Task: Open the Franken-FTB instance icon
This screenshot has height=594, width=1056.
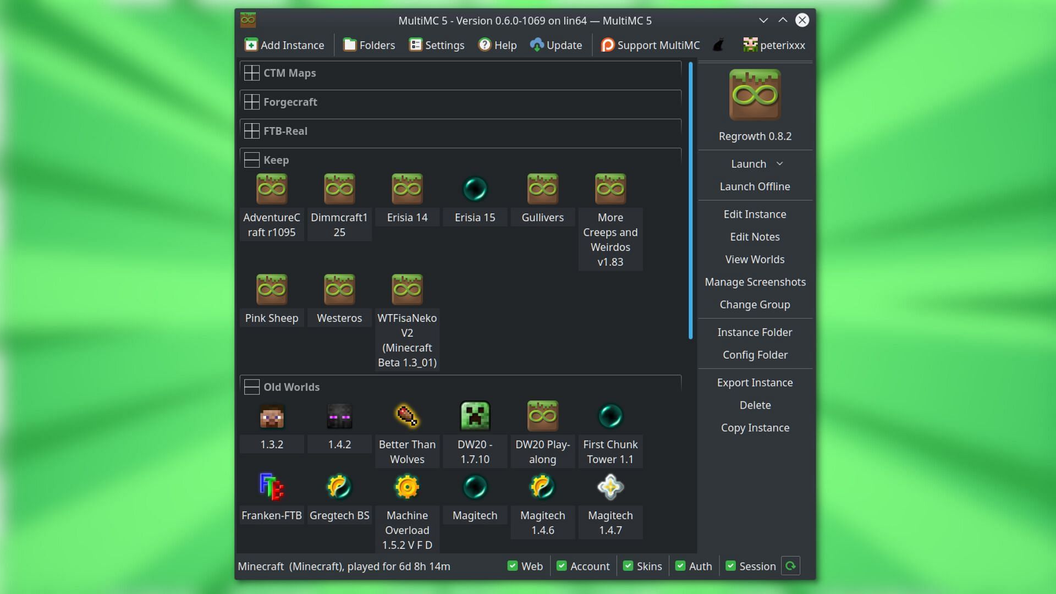Action: (x=271, y=487)
